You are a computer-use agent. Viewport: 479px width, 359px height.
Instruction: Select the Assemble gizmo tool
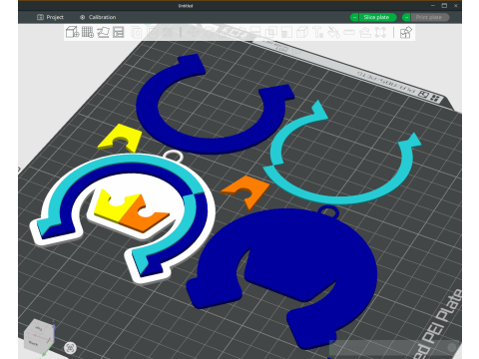tap(365, 32)
